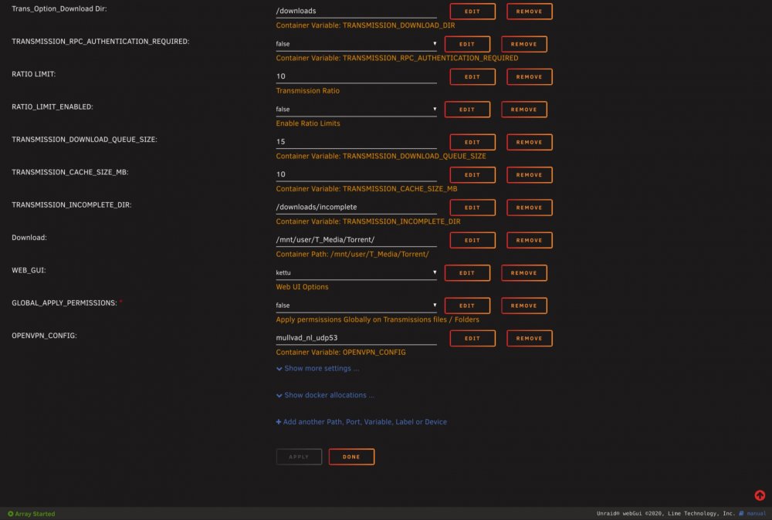Viewport: 772px width, 520px height.
Task: Click the manual book icon in footer
Action: tap(741, 514)
